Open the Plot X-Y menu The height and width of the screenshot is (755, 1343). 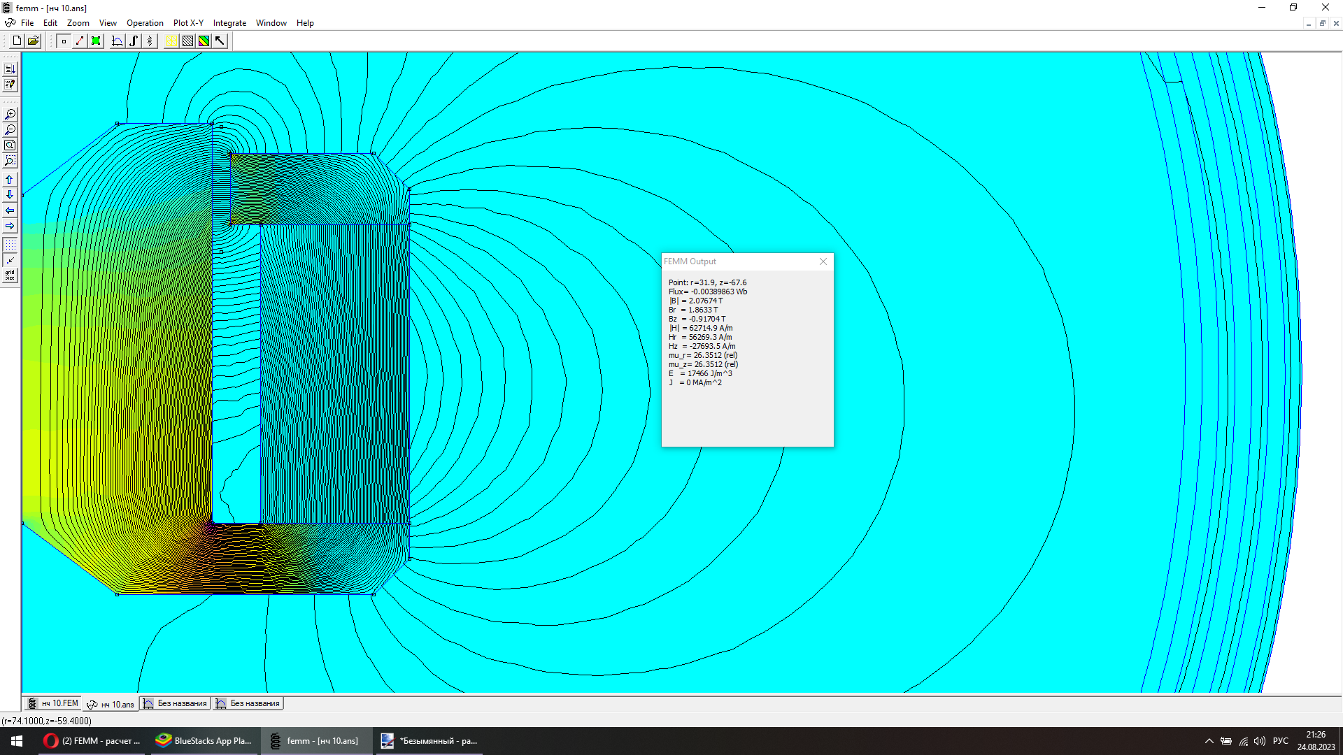pyautogui.click(x=188, y=23)
